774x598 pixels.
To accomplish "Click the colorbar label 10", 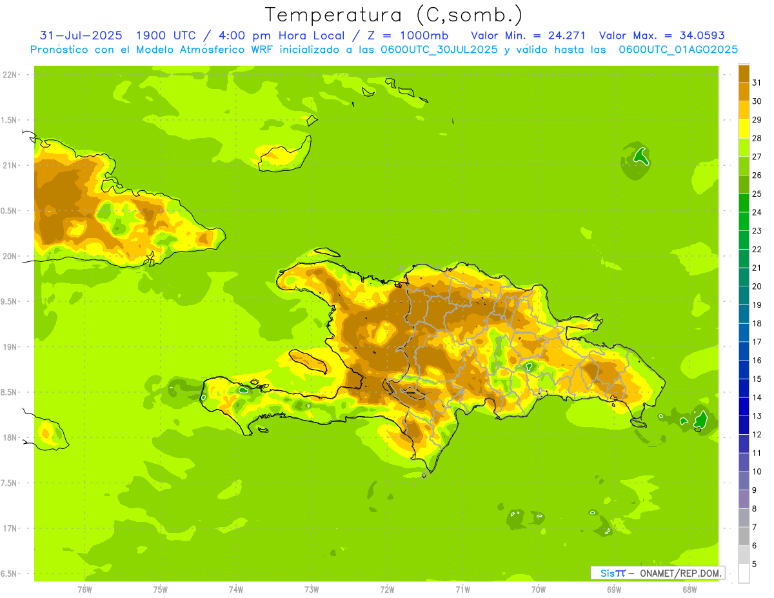I will (x=757, y=472).
